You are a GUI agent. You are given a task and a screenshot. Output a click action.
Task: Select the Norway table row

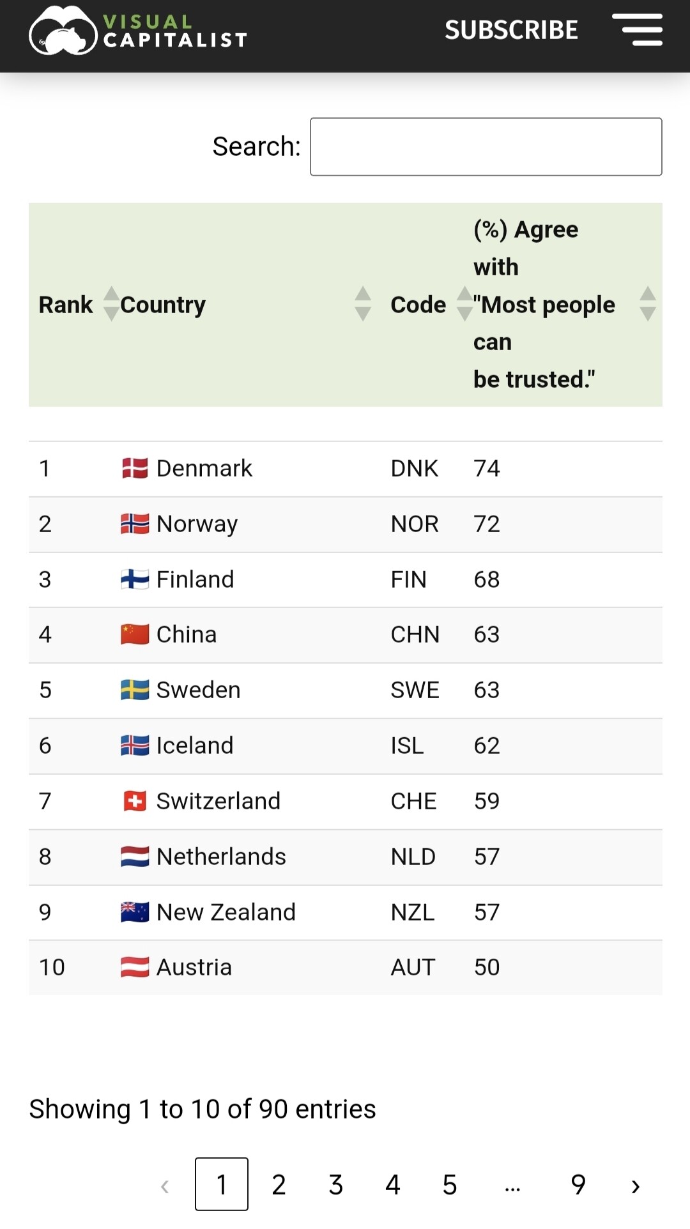345,524
